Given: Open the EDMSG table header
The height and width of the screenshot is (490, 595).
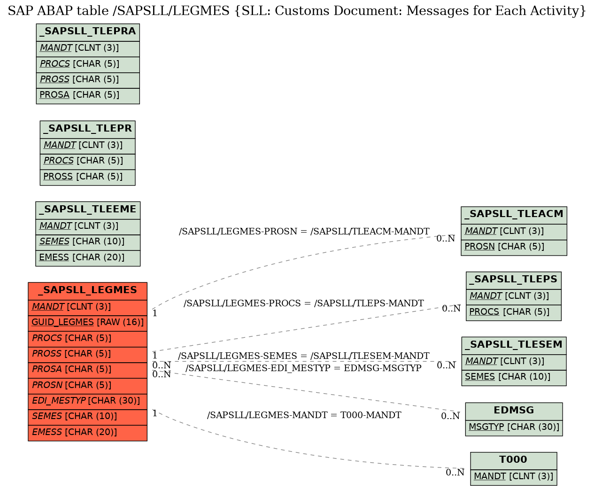Looking at the screenshot, I should coord(514,411).
